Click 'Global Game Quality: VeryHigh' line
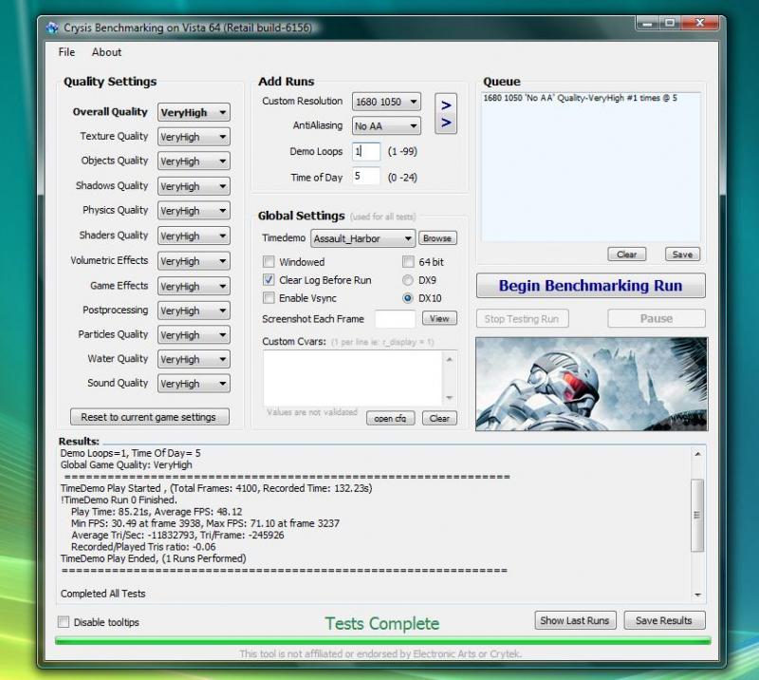 (x=126, y=464)
